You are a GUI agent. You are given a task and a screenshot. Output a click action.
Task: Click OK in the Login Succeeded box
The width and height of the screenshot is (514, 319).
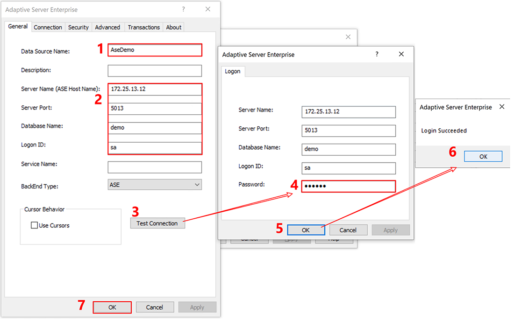tap(483, 157)
